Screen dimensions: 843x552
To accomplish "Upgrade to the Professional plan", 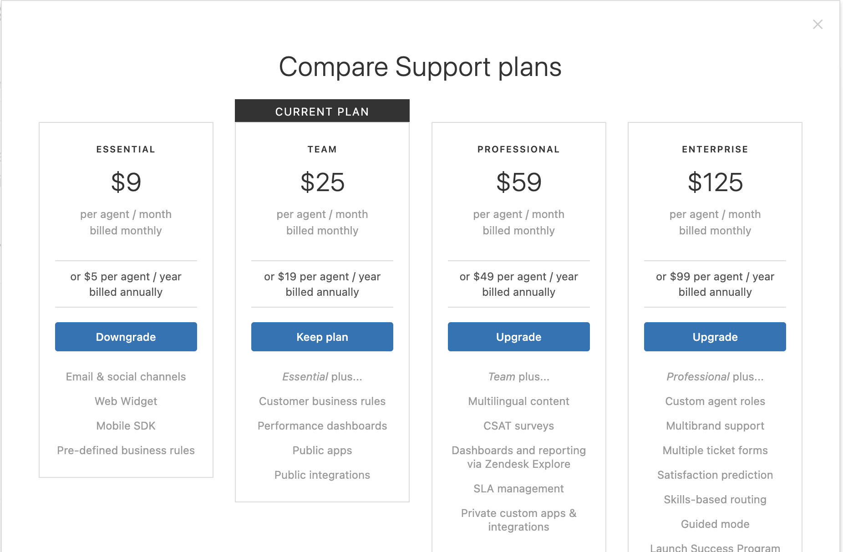I will click(x=518, y=337).
